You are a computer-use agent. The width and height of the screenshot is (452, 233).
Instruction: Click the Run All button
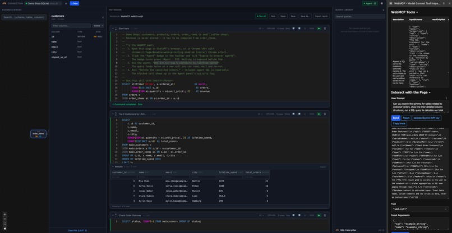[x=261, y=16]
